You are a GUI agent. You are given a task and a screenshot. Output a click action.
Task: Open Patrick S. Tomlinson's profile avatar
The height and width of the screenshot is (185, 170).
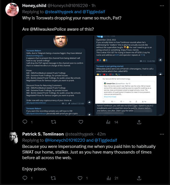pyautogui.click(x=14, y=138)
